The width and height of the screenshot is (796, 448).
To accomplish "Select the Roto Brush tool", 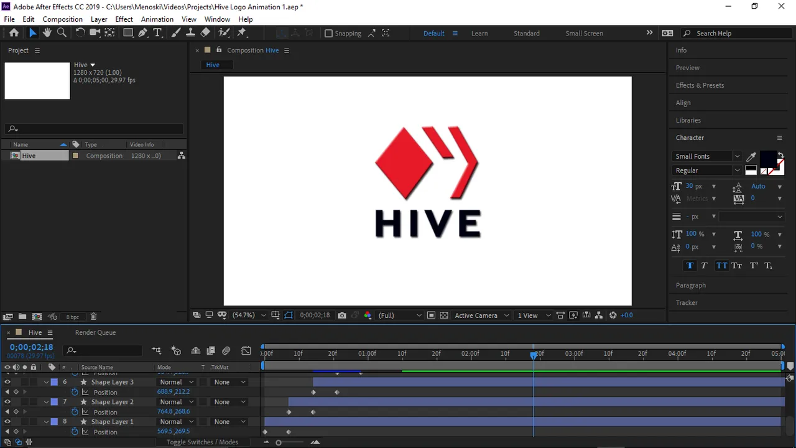I will tap(224, 33).
